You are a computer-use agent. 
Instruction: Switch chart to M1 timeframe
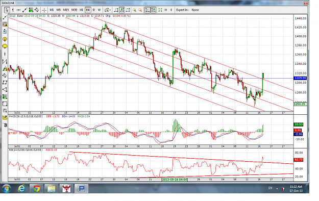52,10
